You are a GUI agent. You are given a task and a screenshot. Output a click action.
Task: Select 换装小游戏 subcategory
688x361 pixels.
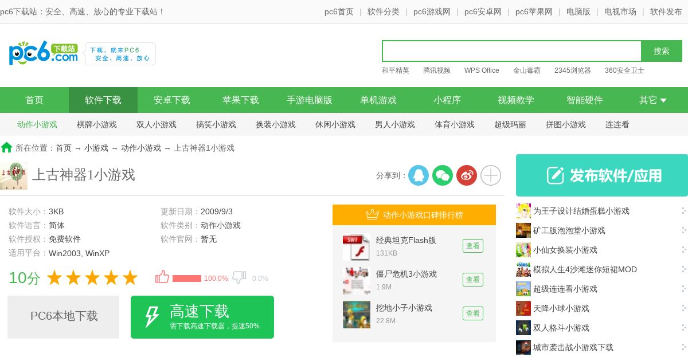(x=276, y=124)
